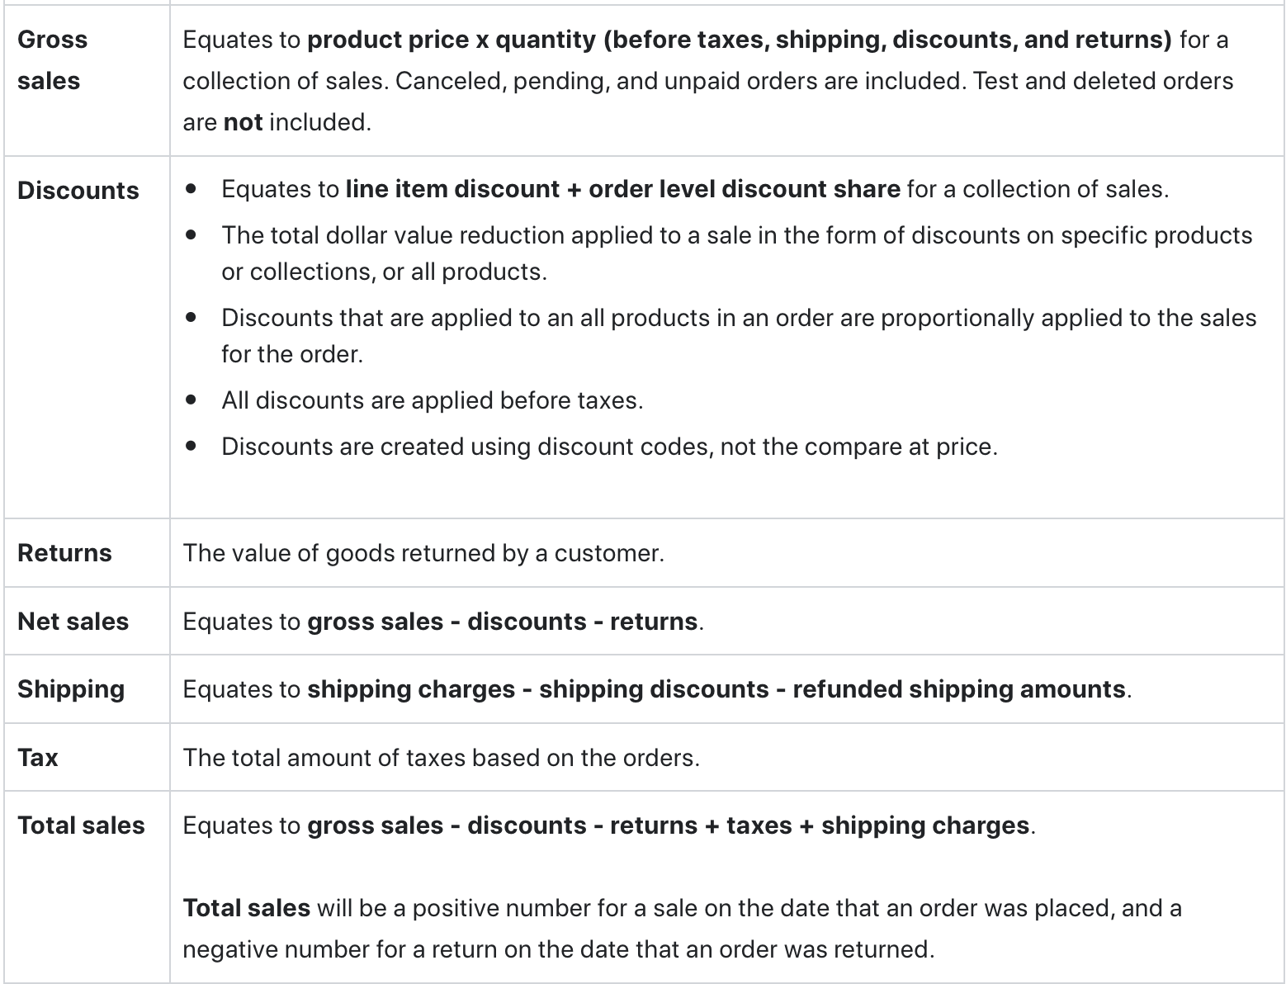Click the bullet about total dollar value reduction

click(737, 253)
